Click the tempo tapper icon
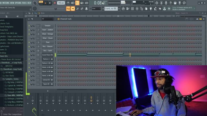This screenshot has width=207, height=116. [155, 9]
